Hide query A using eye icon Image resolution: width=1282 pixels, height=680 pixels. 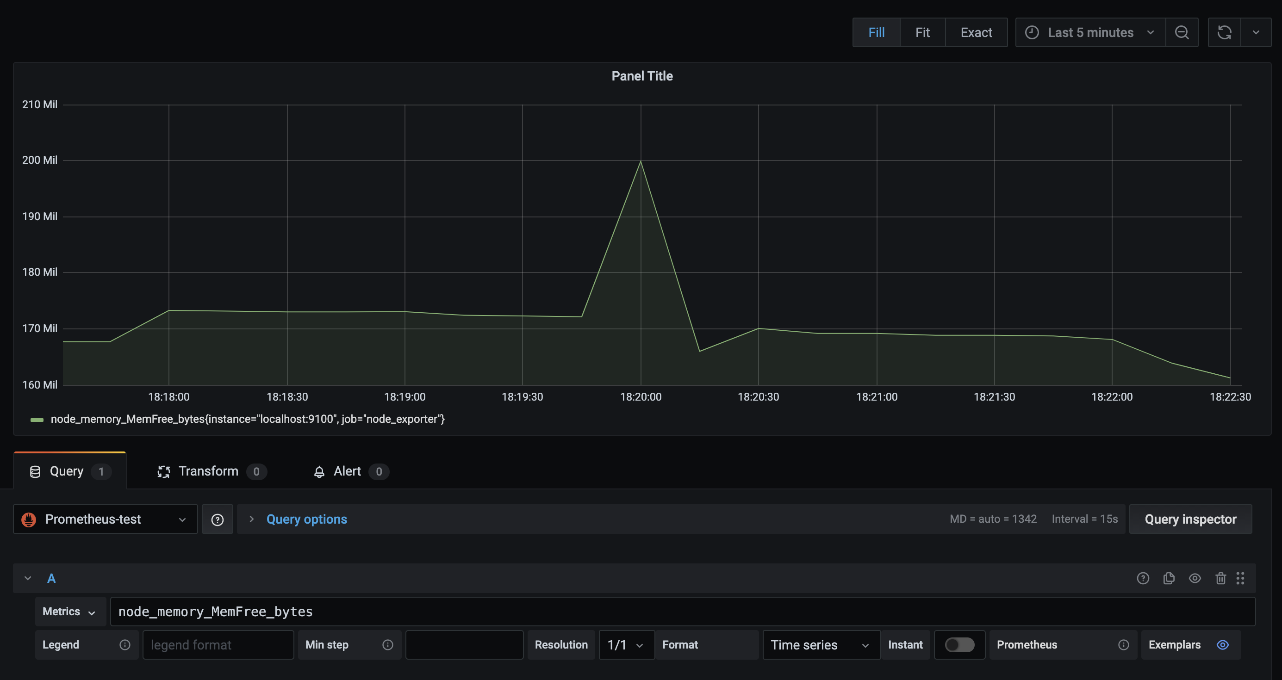pos(1195,578)
